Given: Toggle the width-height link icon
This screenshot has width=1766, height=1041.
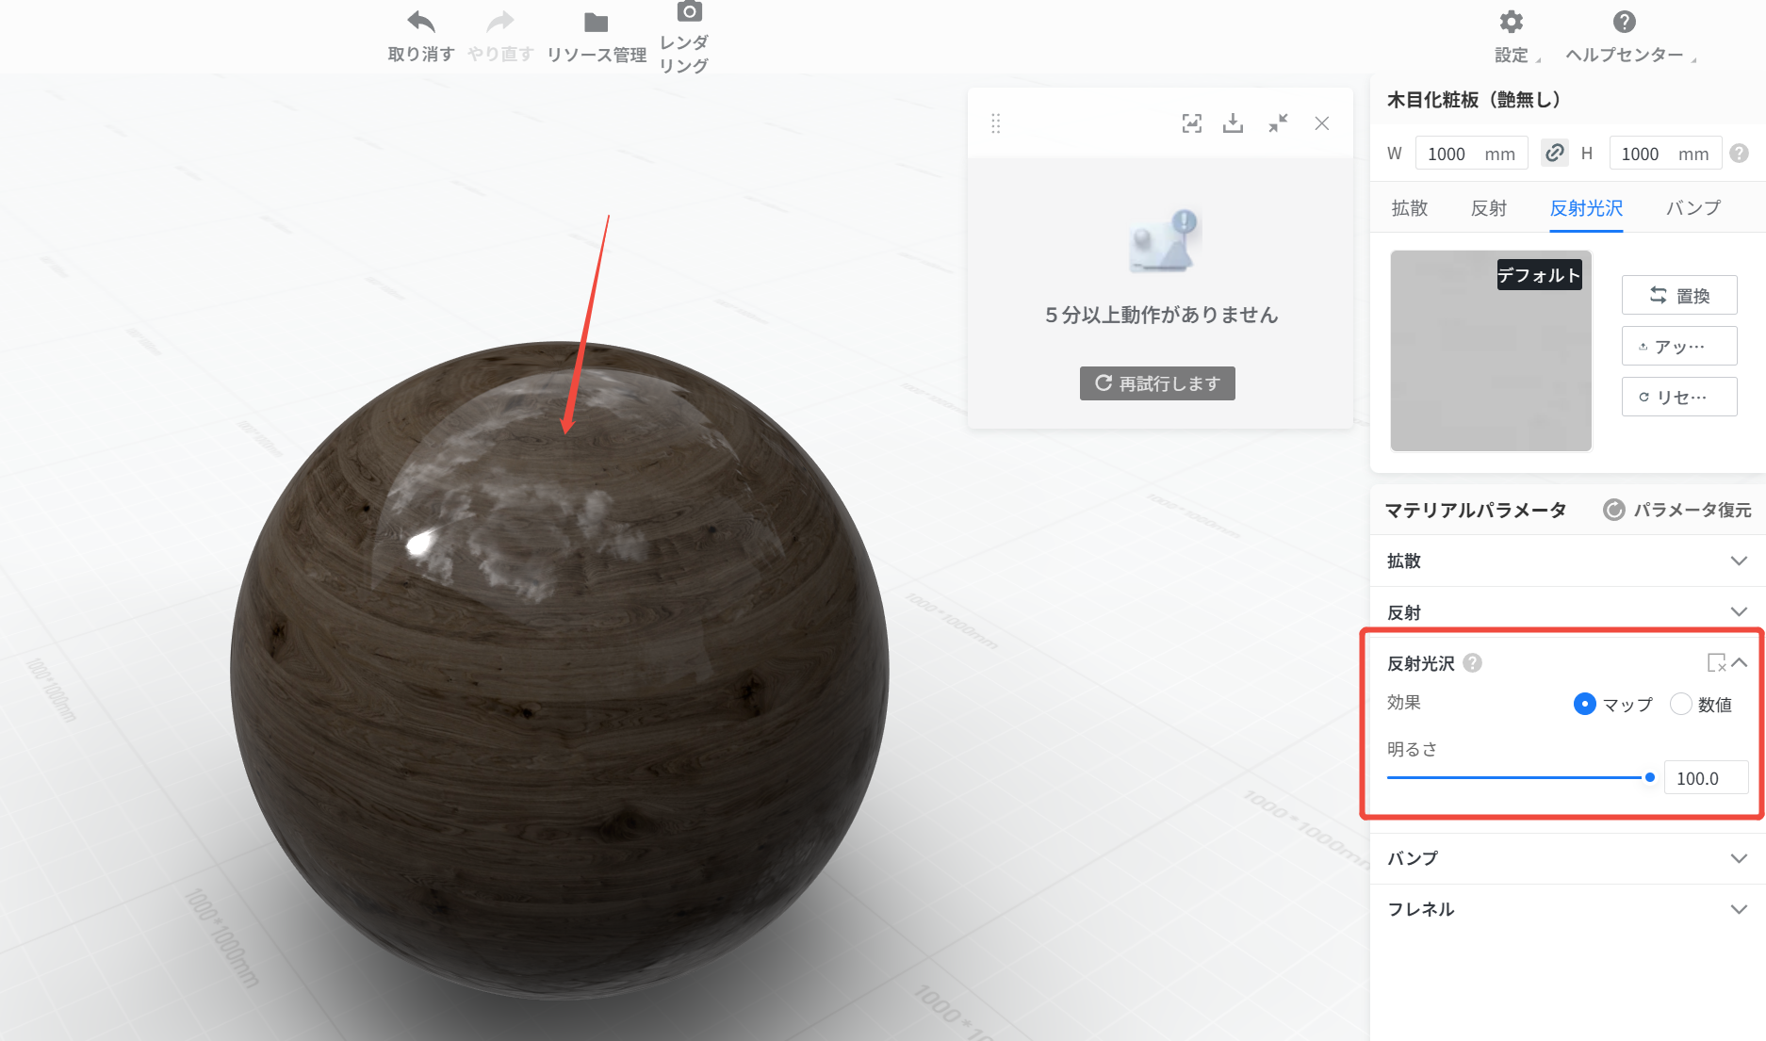Looking at the screenshot, I should click(1555, 153).
